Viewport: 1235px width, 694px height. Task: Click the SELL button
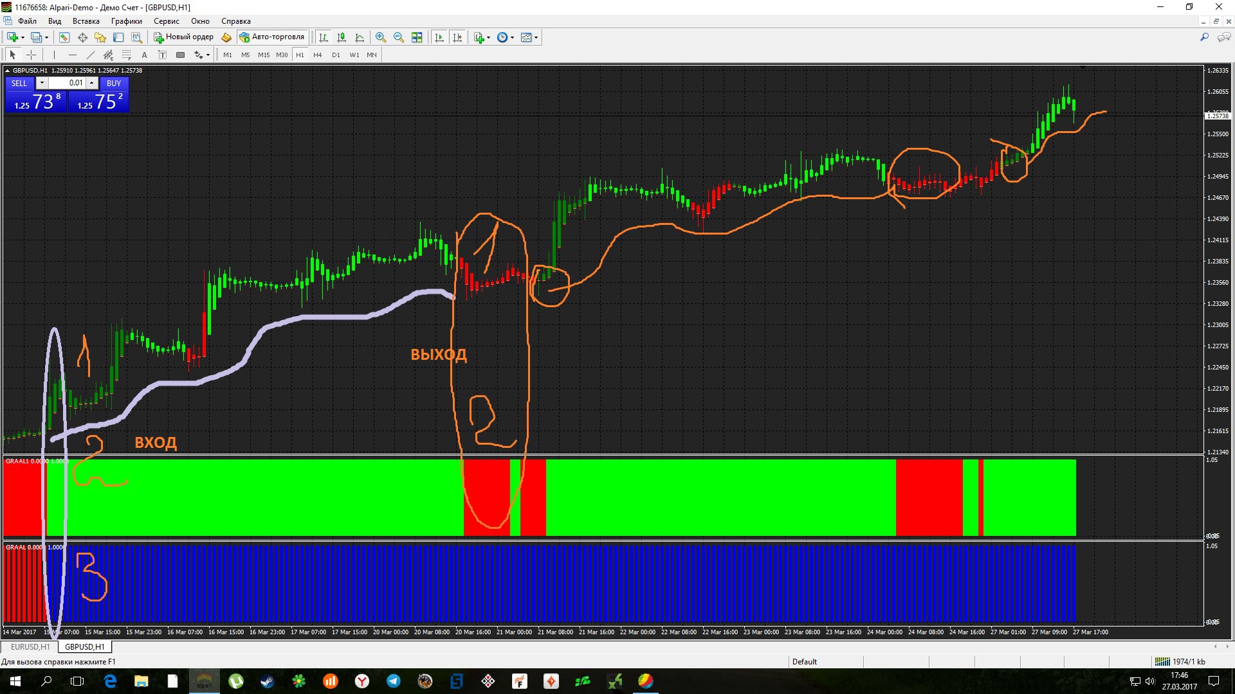19,83
